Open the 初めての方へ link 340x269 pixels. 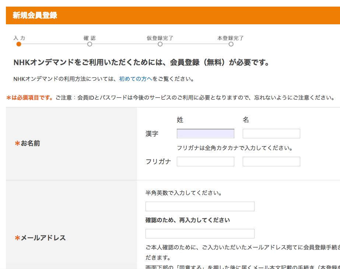(x=136, y=79)
